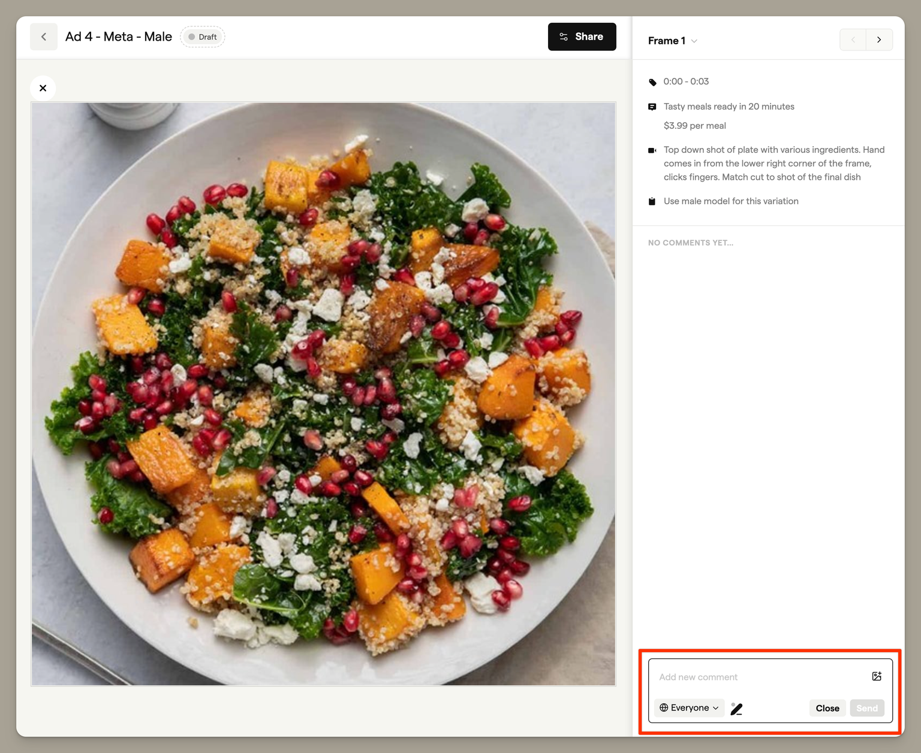Focus the 'Add new comment' field
This screenshot has width=921, height=753.
(x=759, y=677)
